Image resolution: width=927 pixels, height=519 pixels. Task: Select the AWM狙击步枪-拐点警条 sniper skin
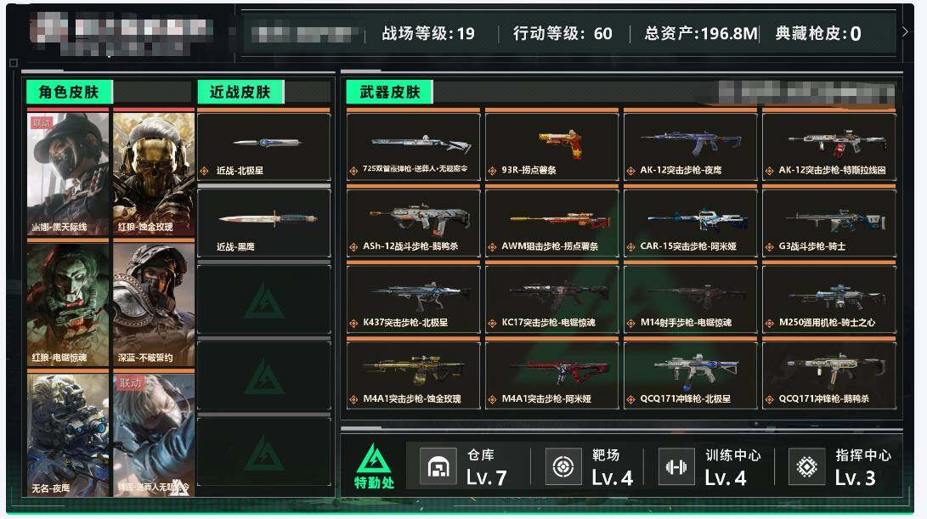[551, 223]
